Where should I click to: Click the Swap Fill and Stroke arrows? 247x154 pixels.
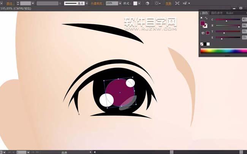(x=206, y=18)
